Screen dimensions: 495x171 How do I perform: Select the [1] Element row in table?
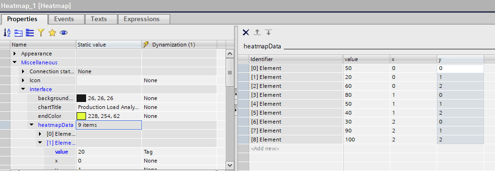point(296,77)
